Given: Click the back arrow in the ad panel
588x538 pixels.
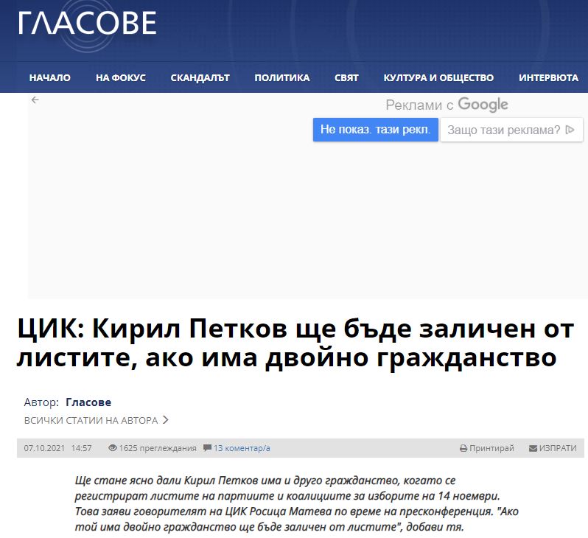Looking at the screenshot, I should pyautogui.click(x=35, y=100).
